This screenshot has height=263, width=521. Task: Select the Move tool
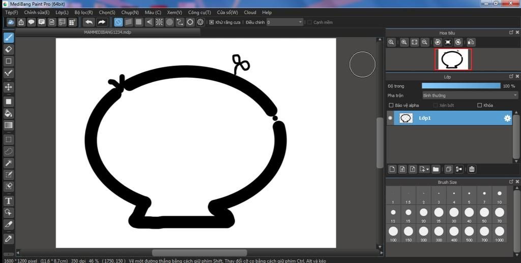[x=9, y=87]
